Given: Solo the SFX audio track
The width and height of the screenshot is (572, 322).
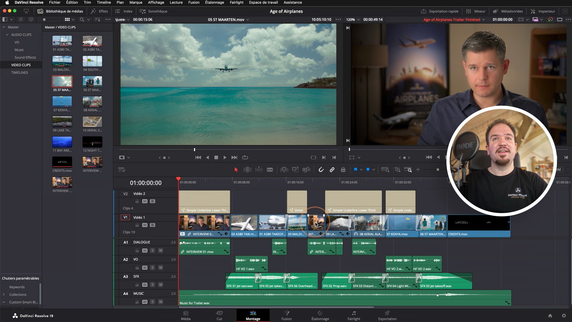Looking at the screenshot, I should [153, 285].
